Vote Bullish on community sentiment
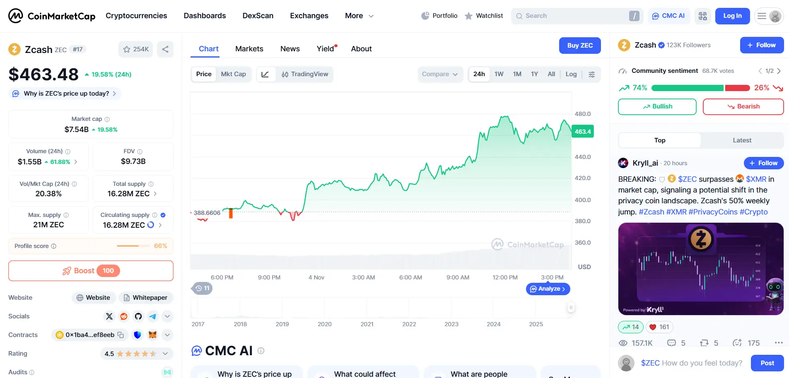The height and width of the screenshot is (378, 789). (657, 106)
